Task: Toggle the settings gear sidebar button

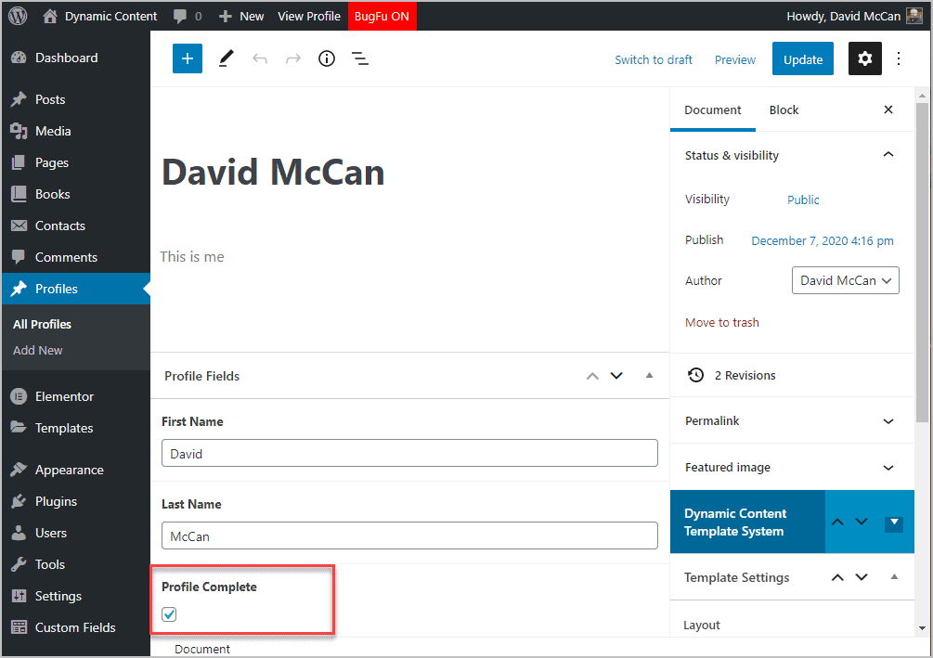Action: (864, 58)
